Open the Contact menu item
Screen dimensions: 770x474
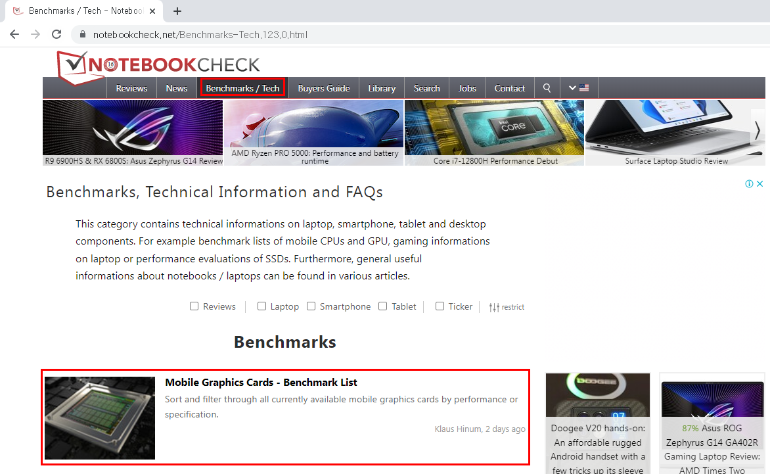[510, 88]
